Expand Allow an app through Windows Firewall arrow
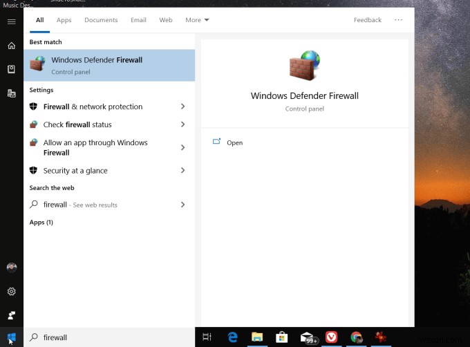 182,147
